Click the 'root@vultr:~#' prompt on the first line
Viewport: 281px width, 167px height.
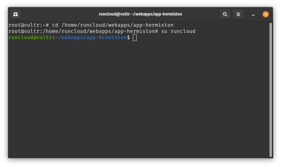29,25
